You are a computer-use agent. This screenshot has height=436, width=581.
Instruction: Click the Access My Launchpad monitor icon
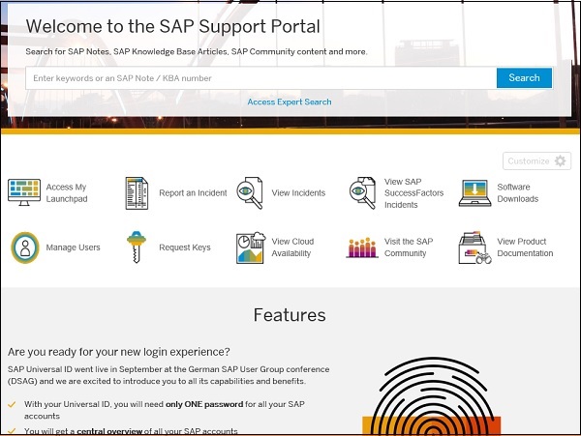[24, 192]
